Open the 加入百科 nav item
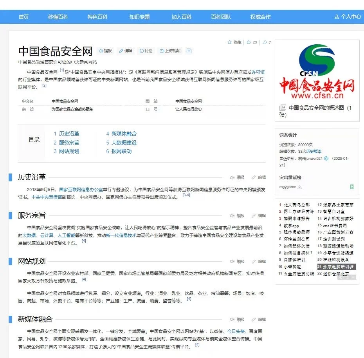364x358 pixels. pyautogui.click(x=181, y=17)
